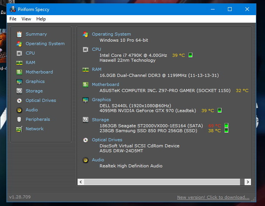Click the horizontal scrollbar left arrow
The width and height of the screenshot is (265, 206).
81,182
